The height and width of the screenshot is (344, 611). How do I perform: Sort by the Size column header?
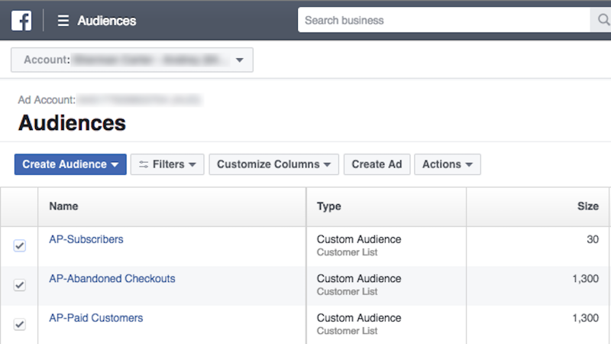coord(587,206)
